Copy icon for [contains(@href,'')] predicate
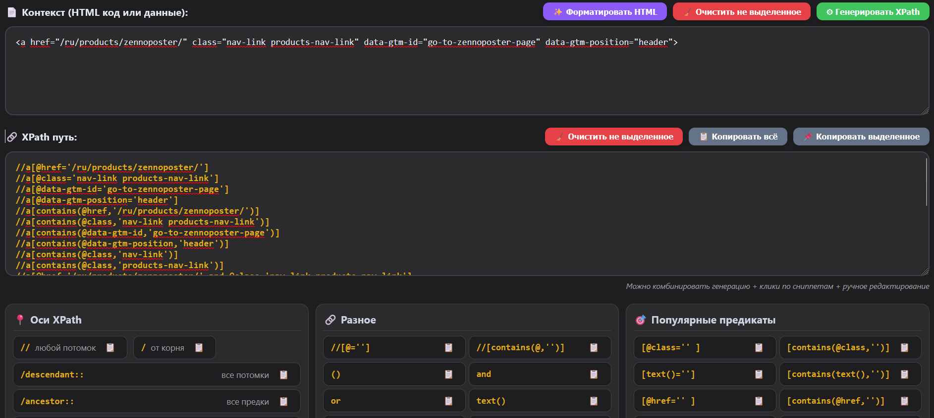 [904, 401]
